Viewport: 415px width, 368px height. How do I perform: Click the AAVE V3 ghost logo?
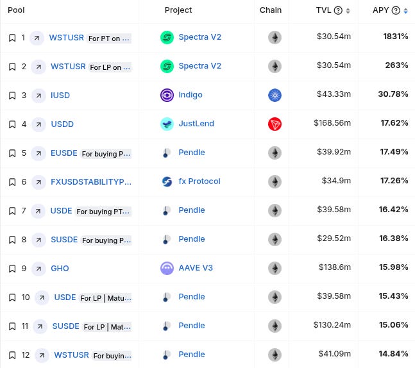167,268
